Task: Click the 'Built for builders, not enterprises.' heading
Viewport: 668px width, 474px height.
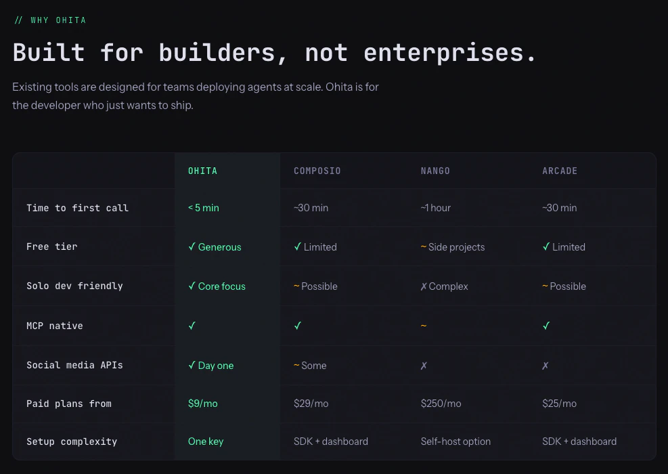Action: pos(274,53)
